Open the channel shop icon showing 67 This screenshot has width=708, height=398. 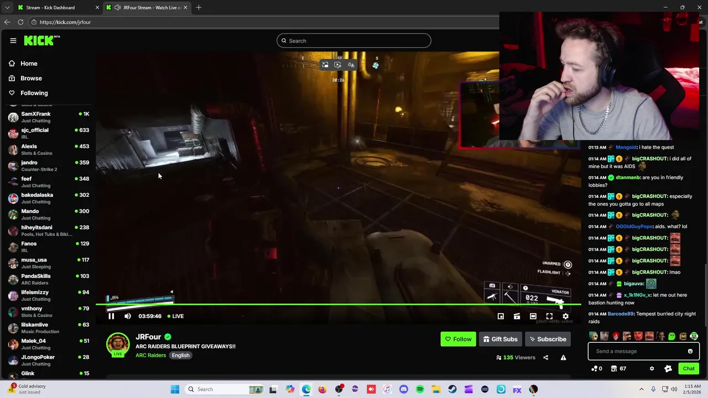pyautogui.click(x=618, y=369)
